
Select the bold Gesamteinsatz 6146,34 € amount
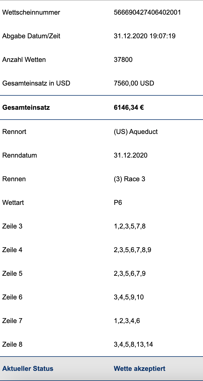tap(129, 107)
